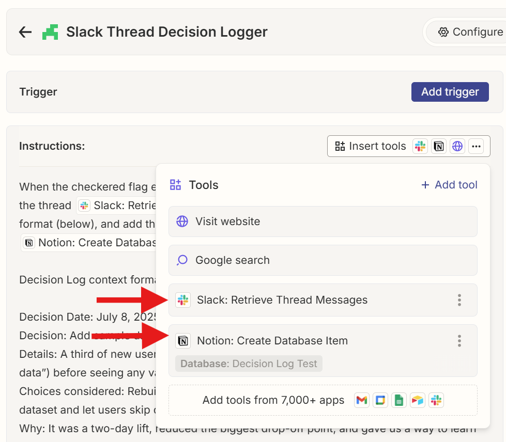This screenshot has height=442, width=506.
Task: Click the Slack icon in Insert tools bar
Action: (420, 146)
